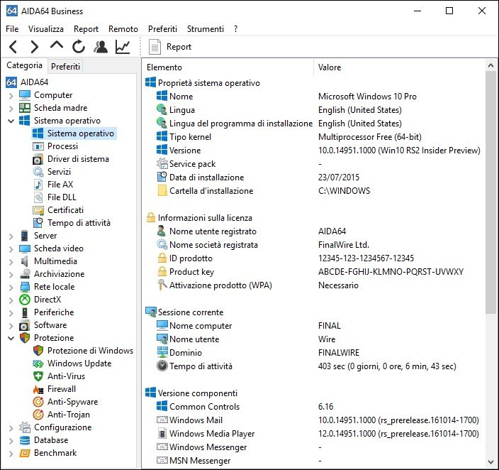Click the Forward navigation arrow
499x470 pixels.
tap(35, 47)
